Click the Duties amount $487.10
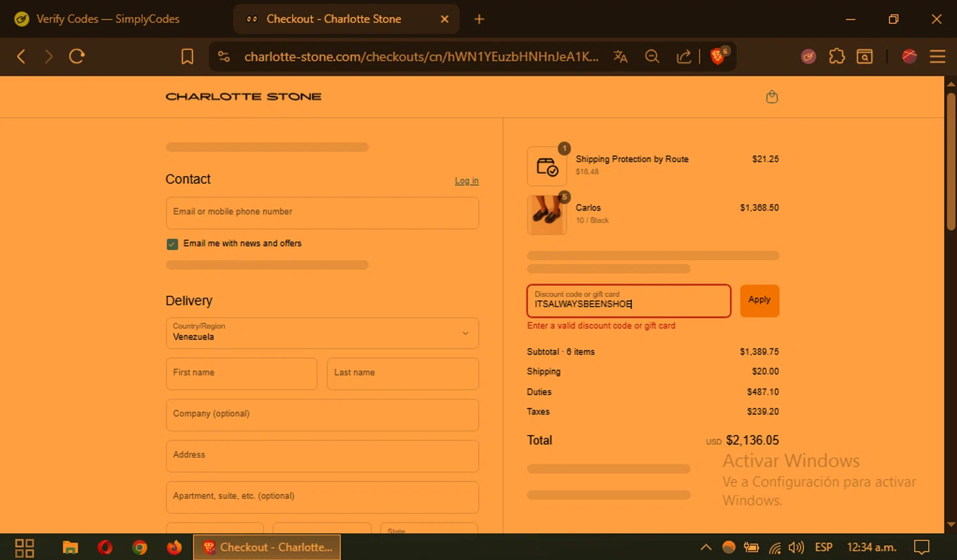This screenshot has height=560, width=957. pos(763,392)
